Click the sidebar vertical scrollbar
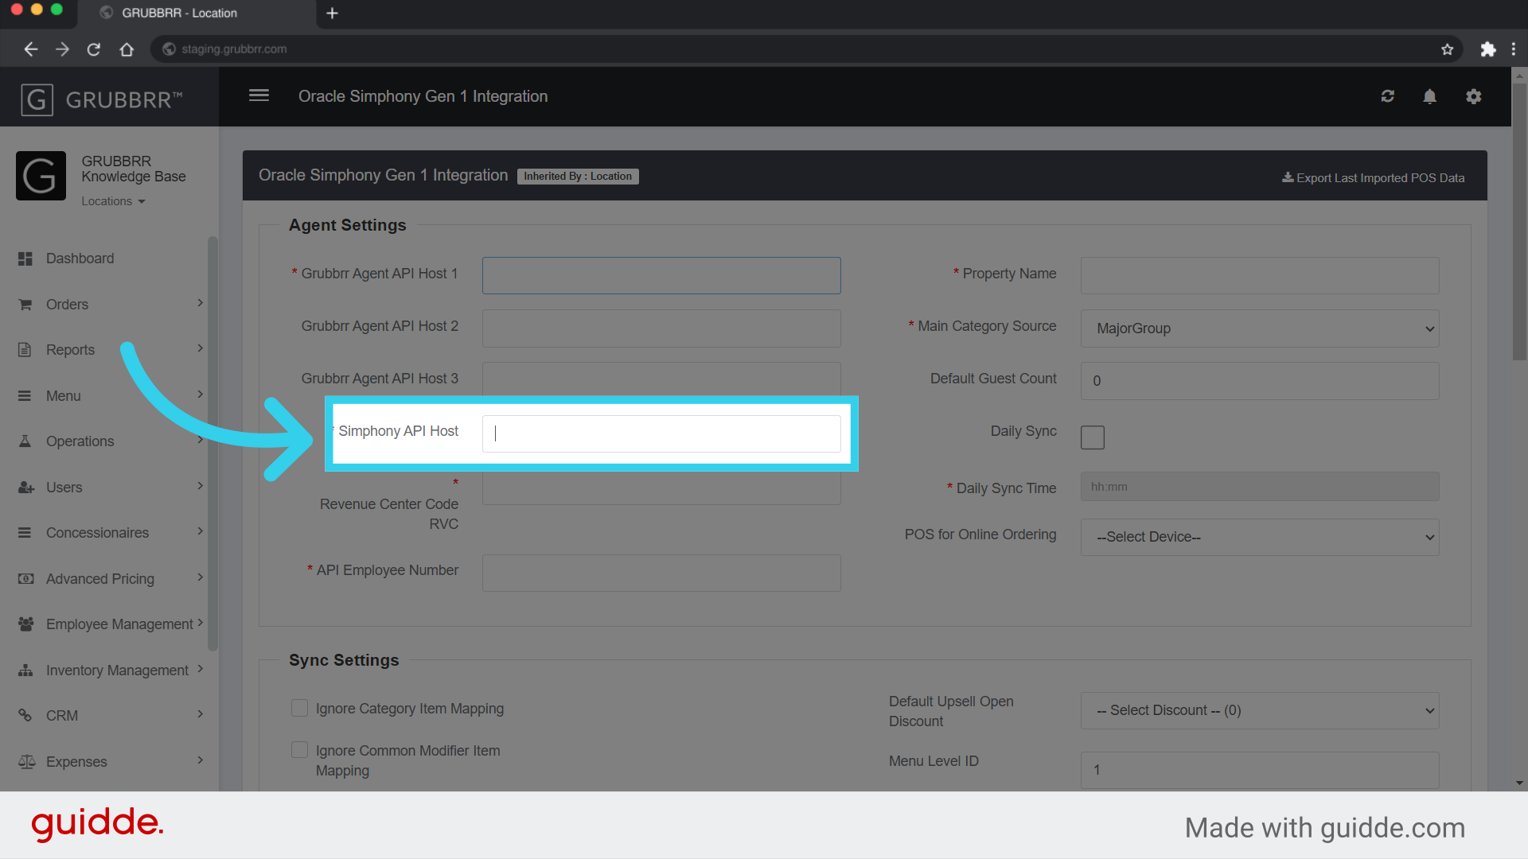The height and width of the screenshot is (859, 1528). click(212, 443)
